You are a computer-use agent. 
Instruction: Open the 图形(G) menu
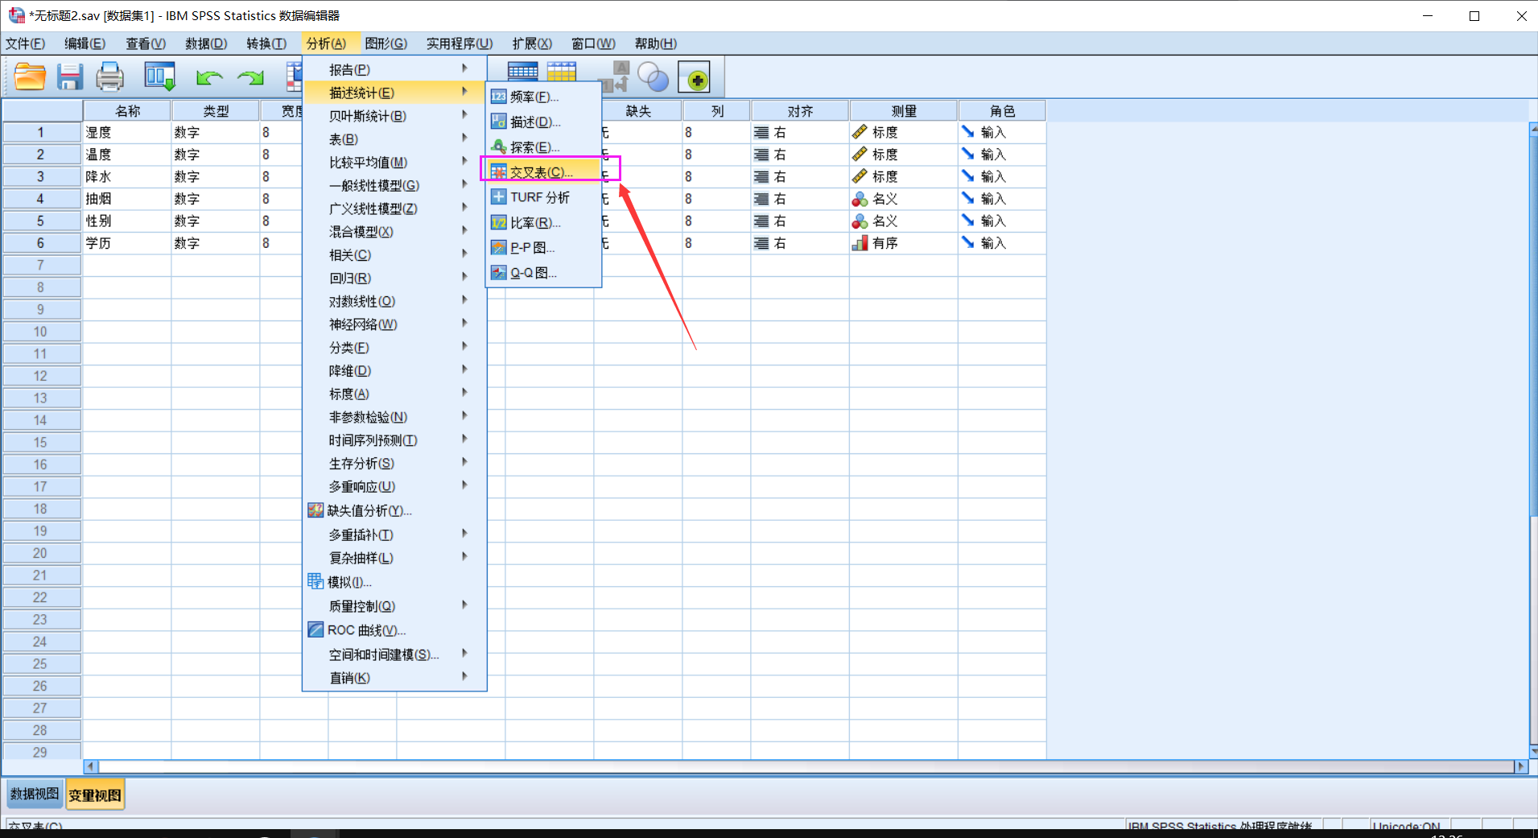pyautogui.click(x=386, y=43)
